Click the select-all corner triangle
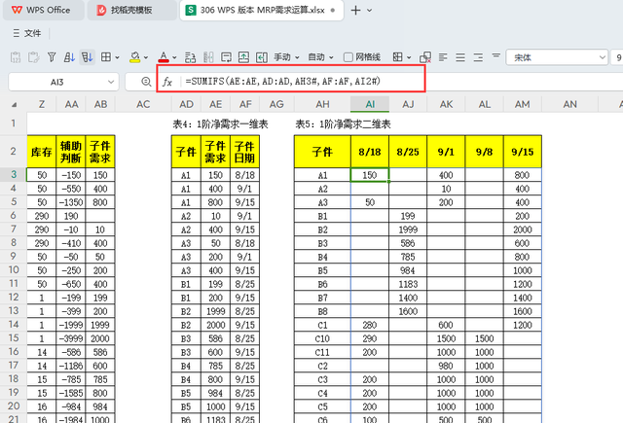This screenshot has height=423, width=623. [x=15, y=105]
